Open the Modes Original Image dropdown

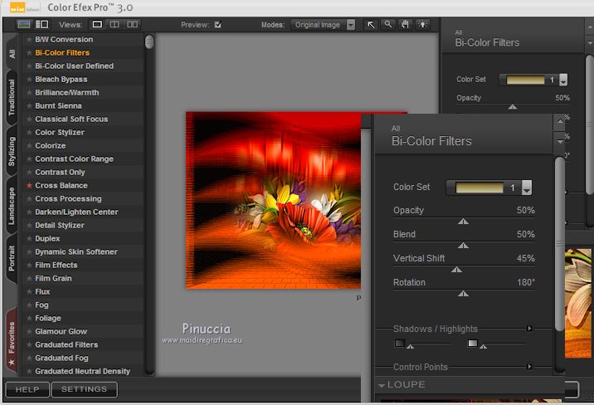pyautogui.click(x=324, y=25)
